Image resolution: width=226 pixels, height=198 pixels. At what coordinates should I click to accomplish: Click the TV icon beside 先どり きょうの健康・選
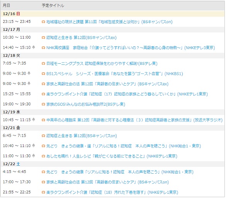(43, 146)
